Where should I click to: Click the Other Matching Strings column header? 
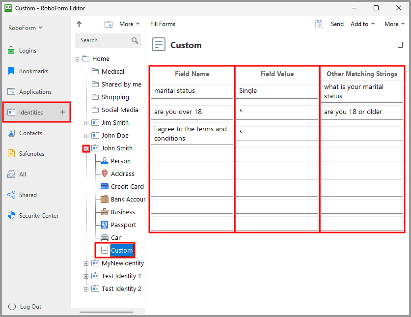362,74
